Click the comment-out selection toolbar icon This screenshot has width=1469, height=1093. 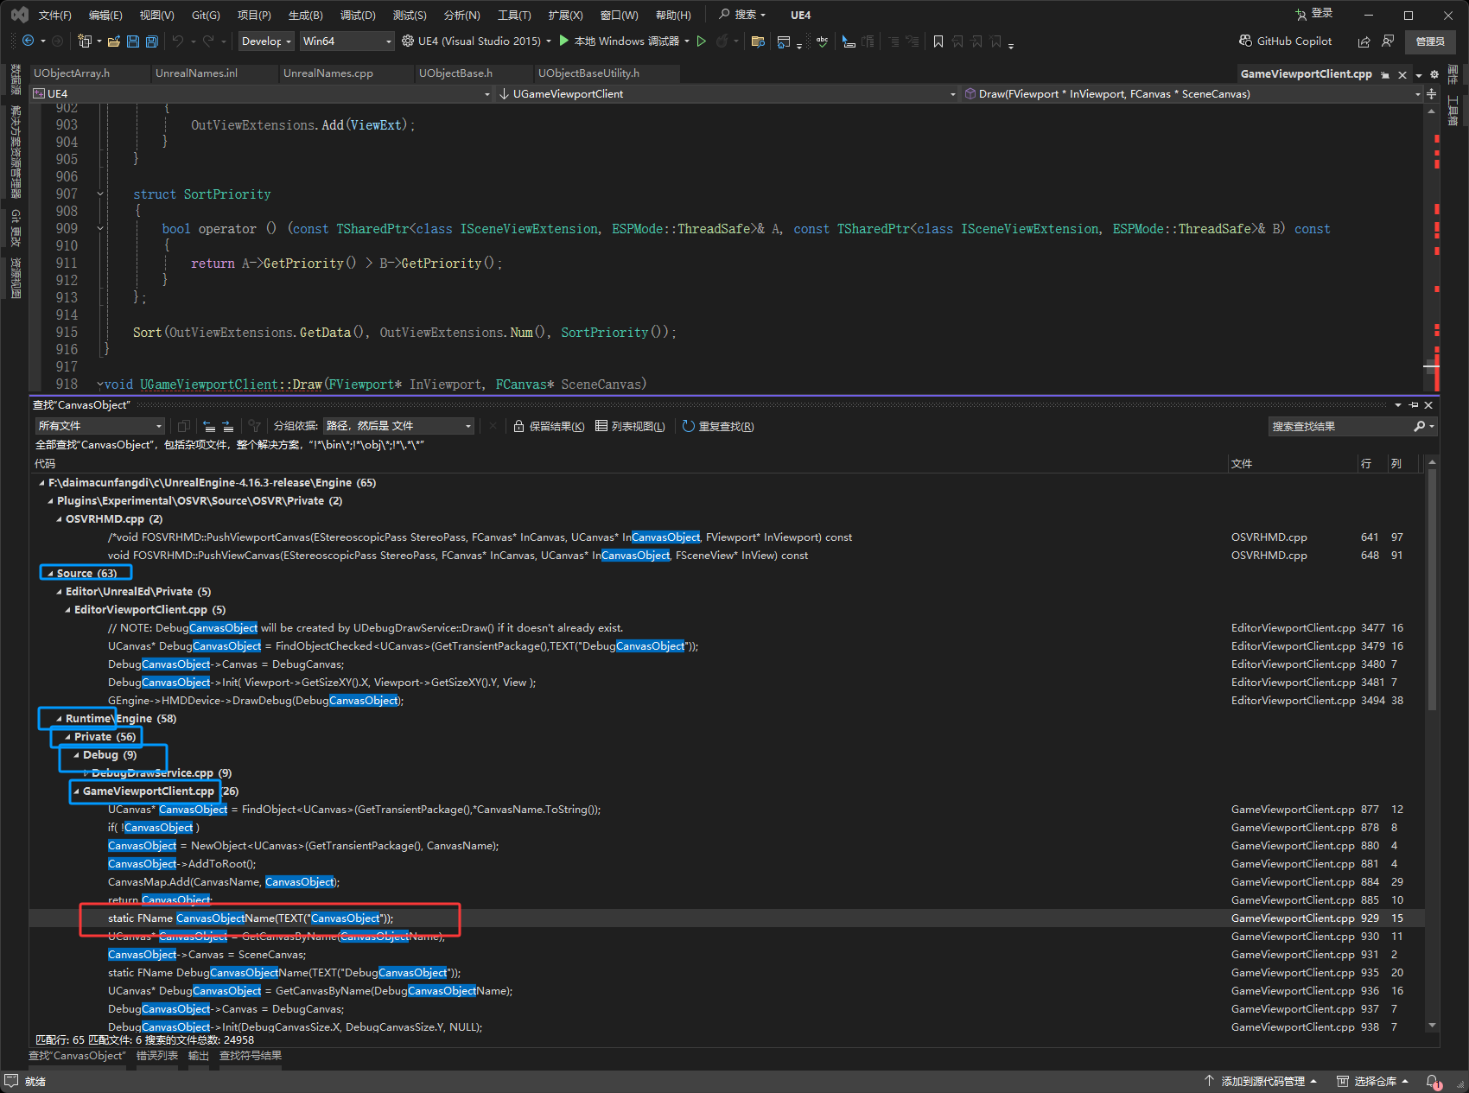(893, 41)
